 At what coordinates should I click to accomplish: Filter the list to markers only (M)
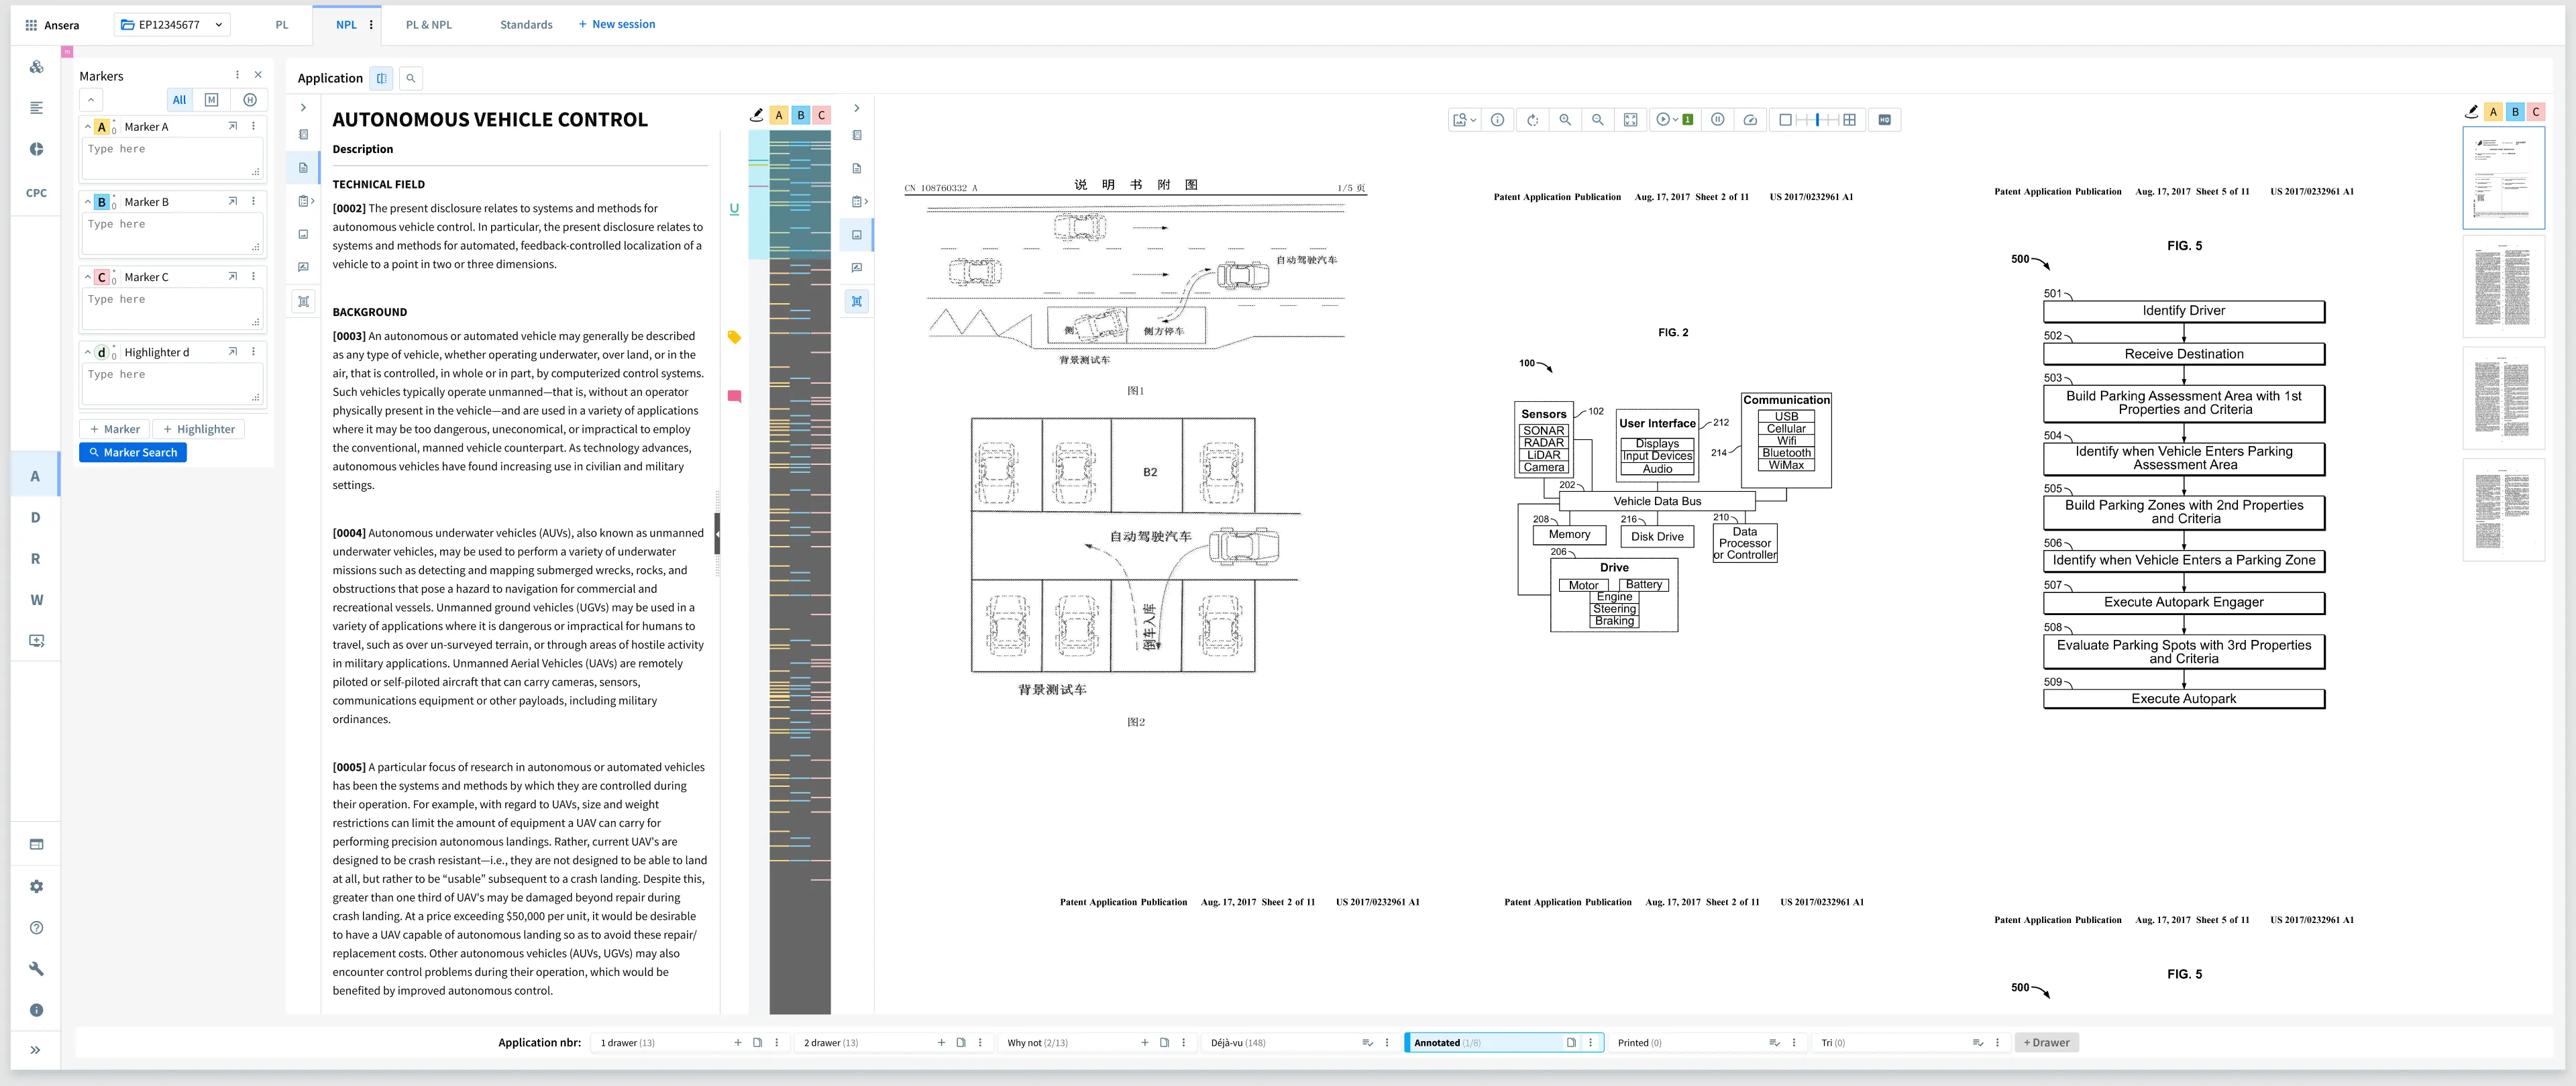click(x=211, y=100)
